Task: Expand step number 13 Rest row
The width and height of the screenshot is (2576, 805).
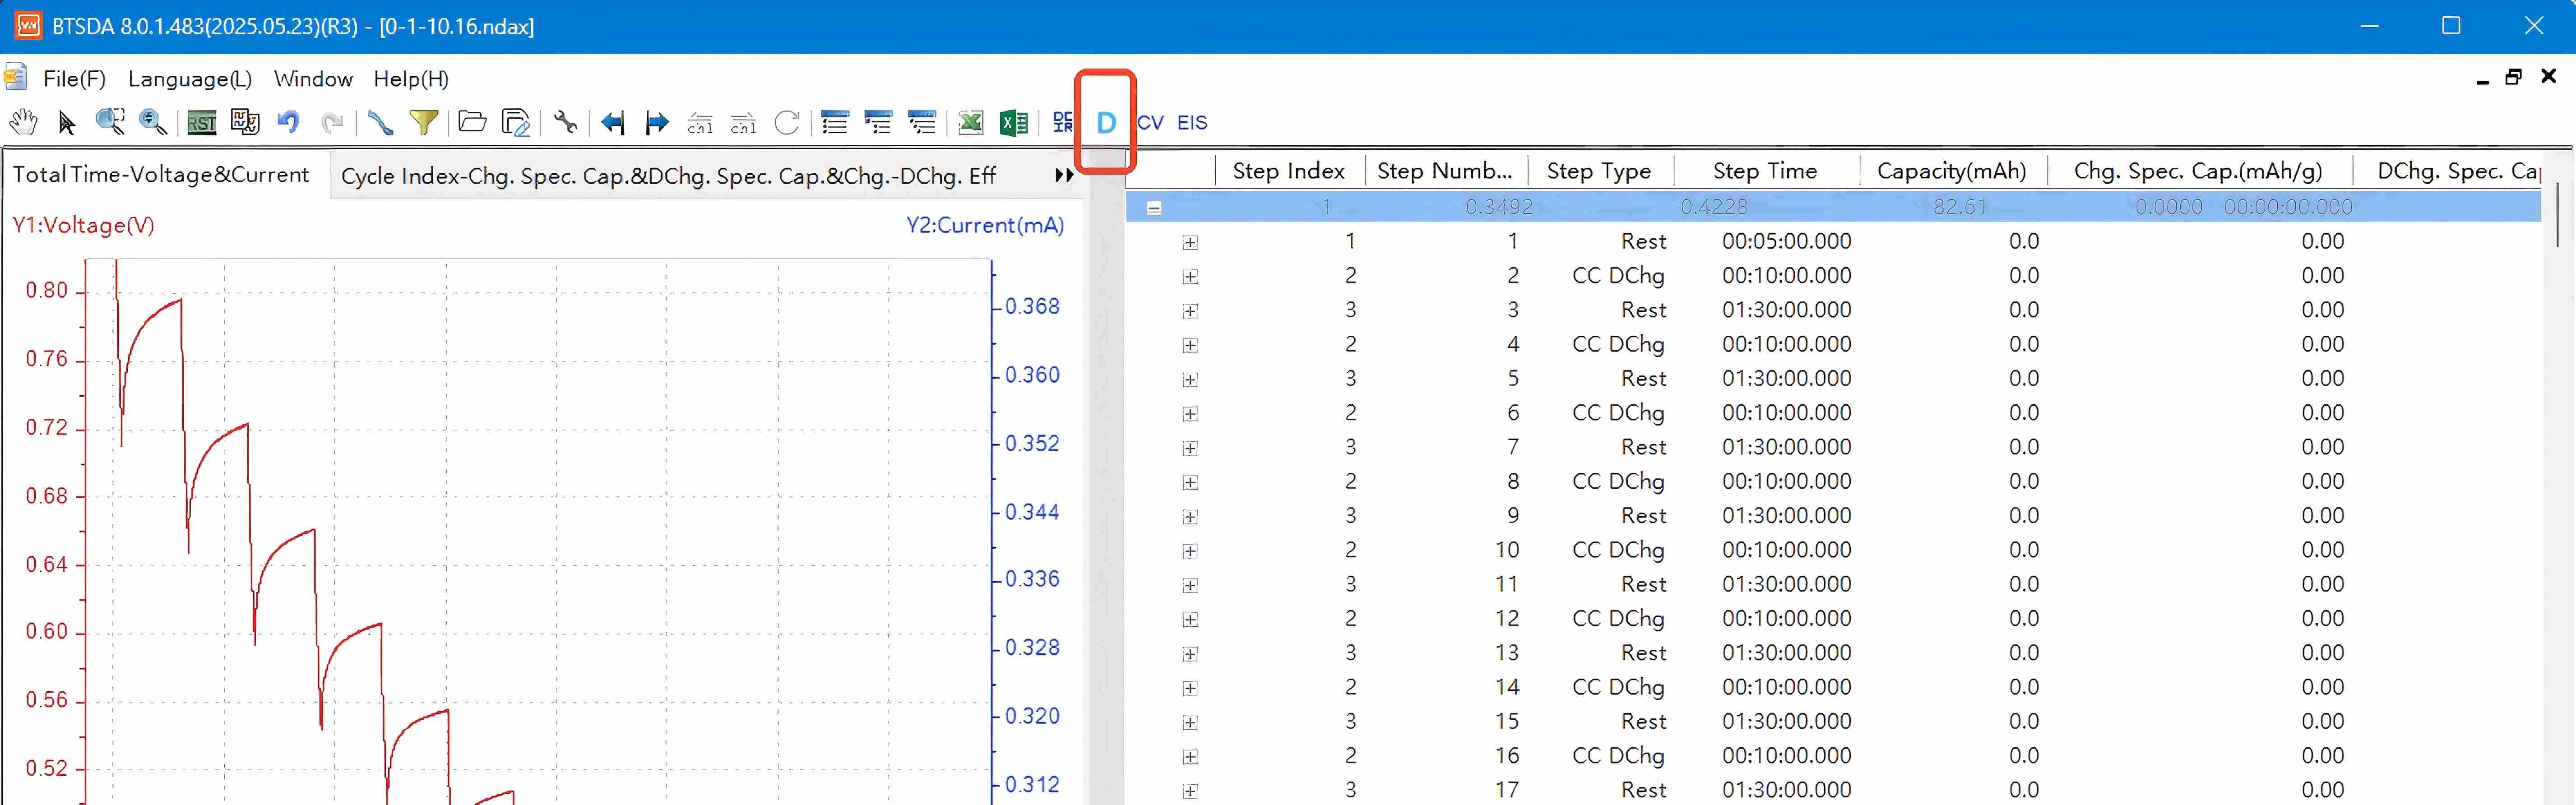Action: pos(1190,654)
